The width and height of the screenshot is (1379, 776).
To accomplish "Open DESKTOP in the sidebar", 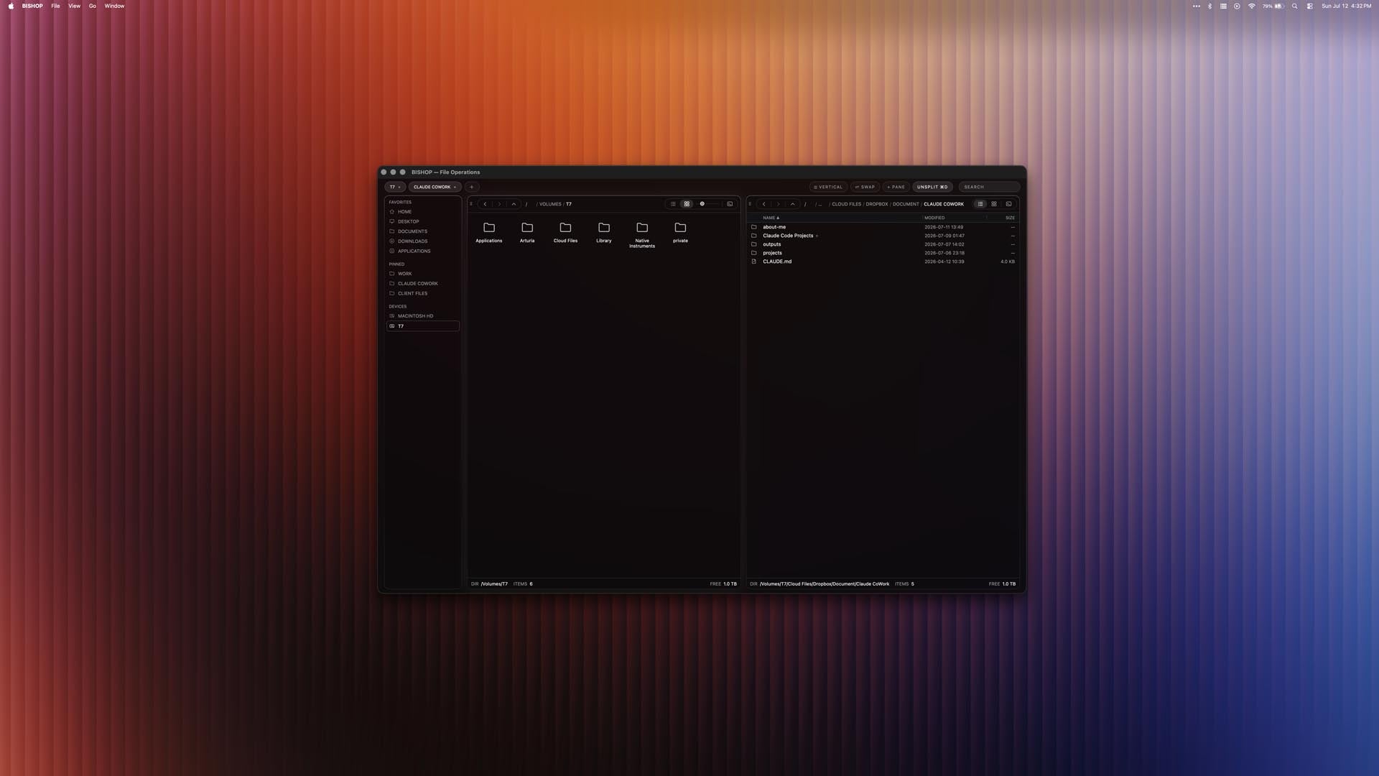I will 422,221.
